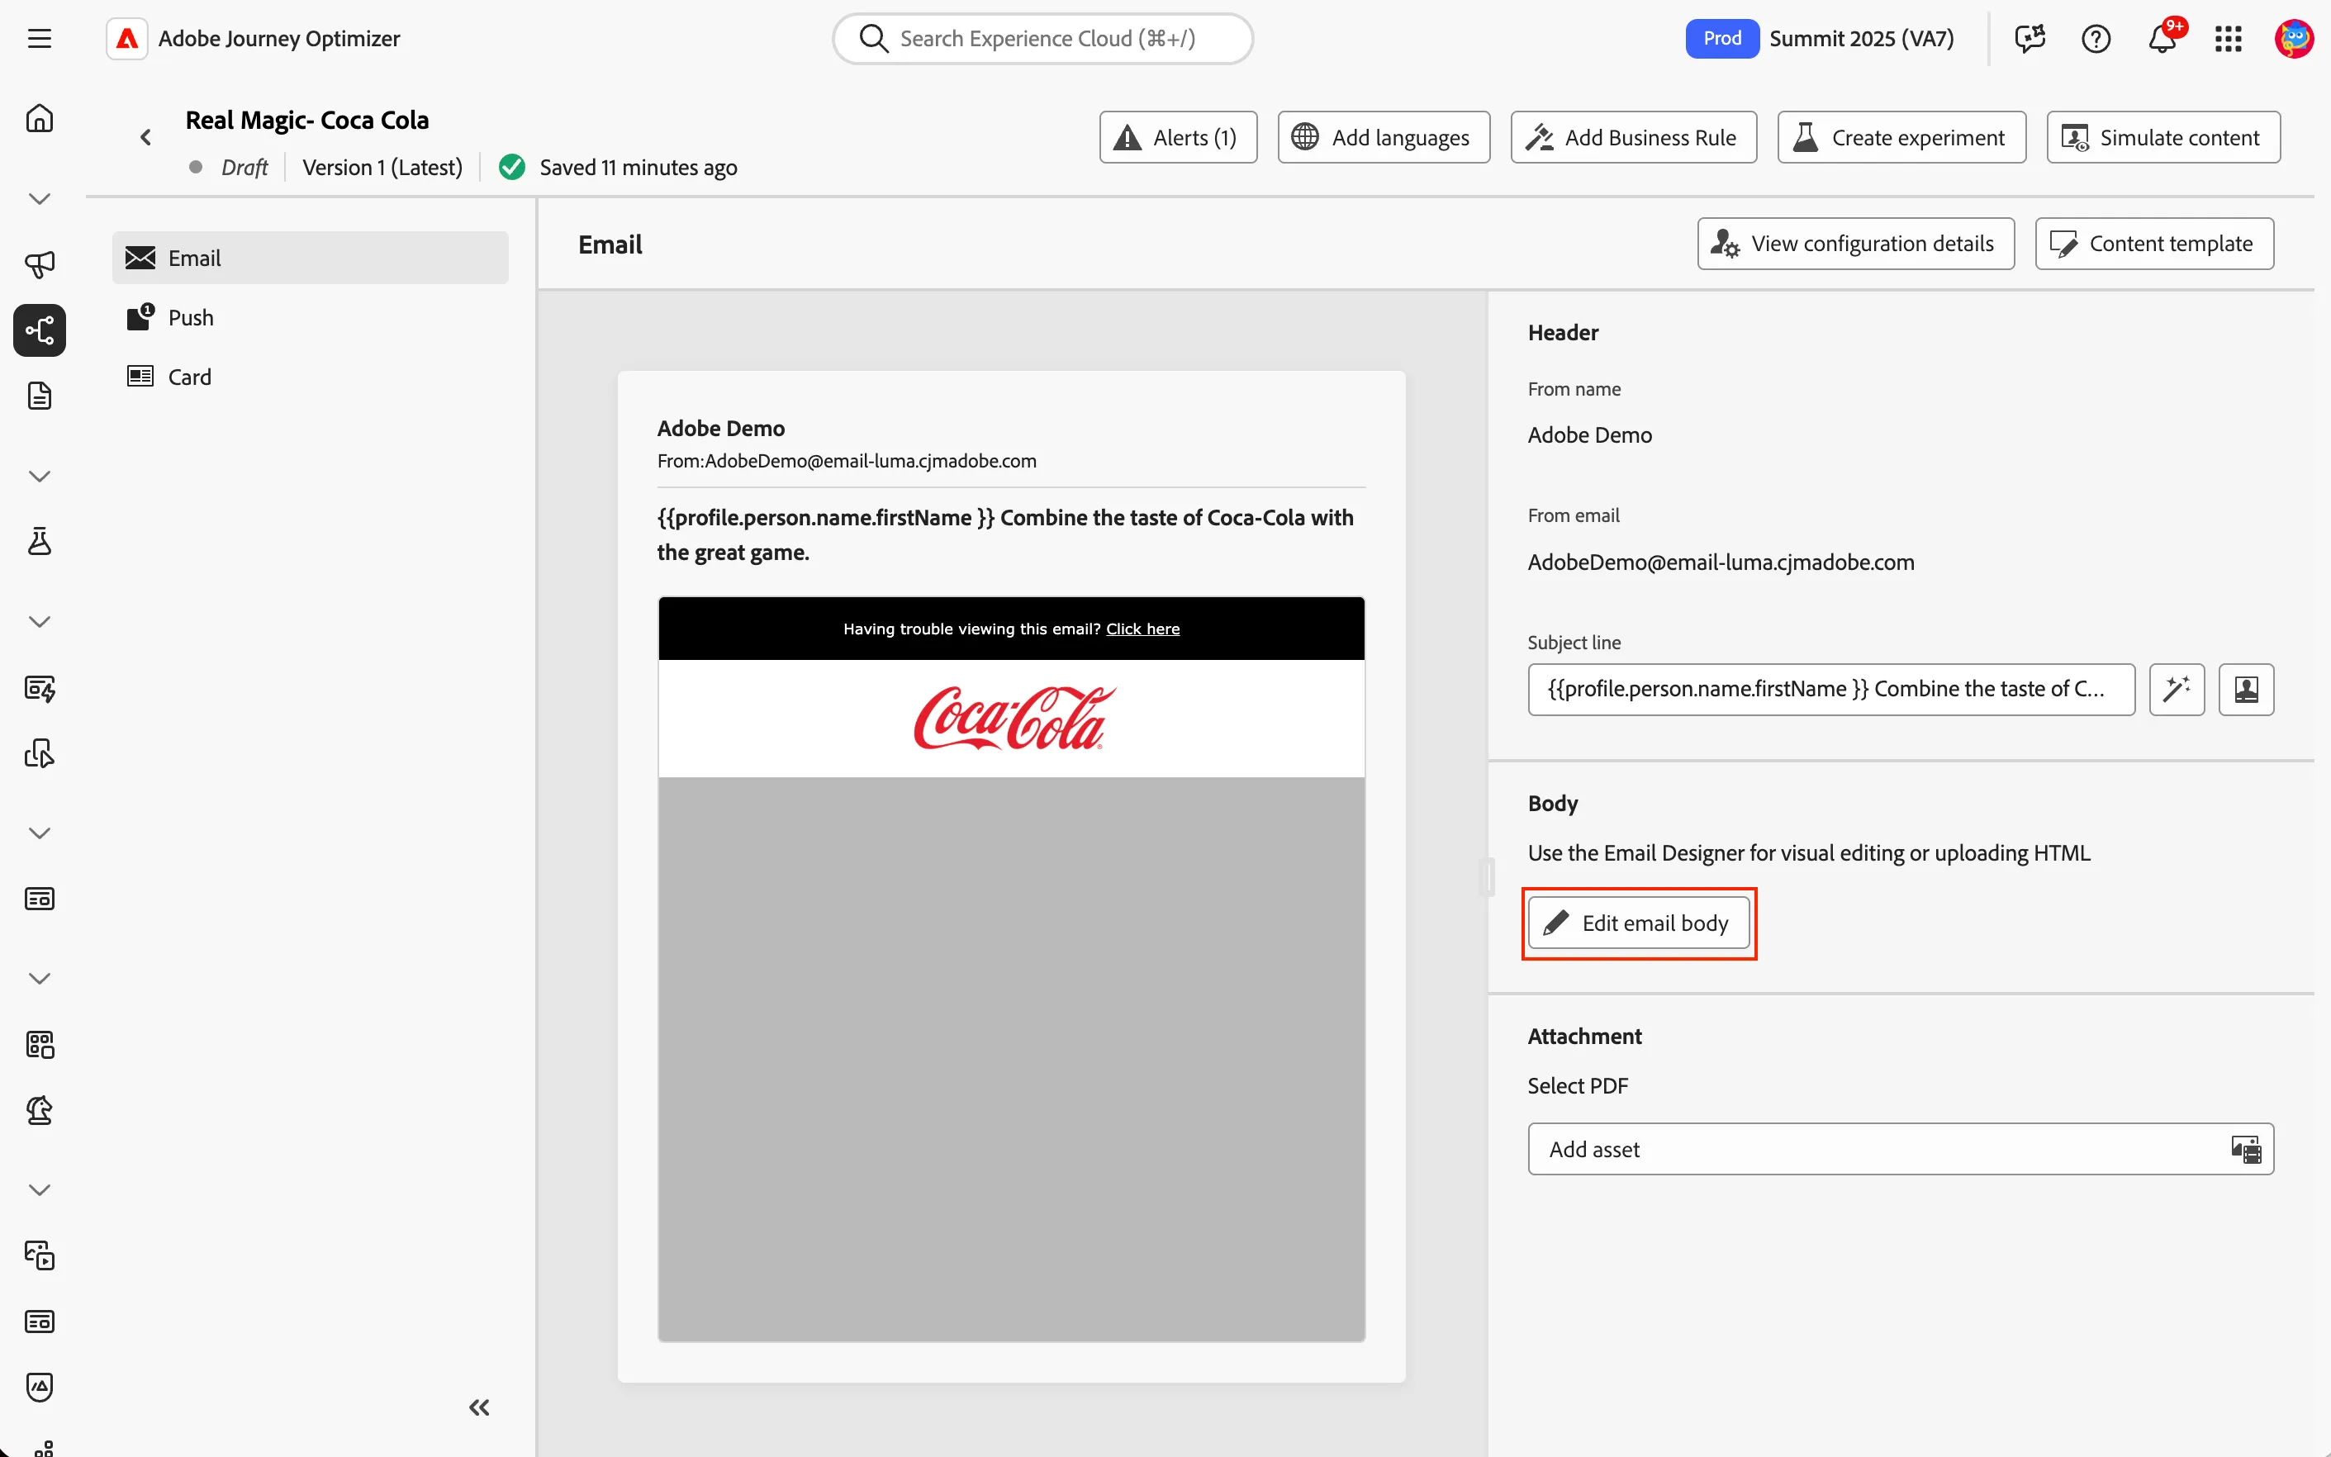Open the user profile avatar
Viewport: 2331px width, 1457px height.
pyautogui.click(x=2294, y=39)
